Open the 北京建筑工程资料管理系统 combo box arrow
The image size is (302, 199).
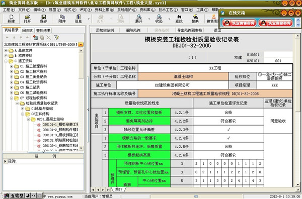tap(81, 45)
